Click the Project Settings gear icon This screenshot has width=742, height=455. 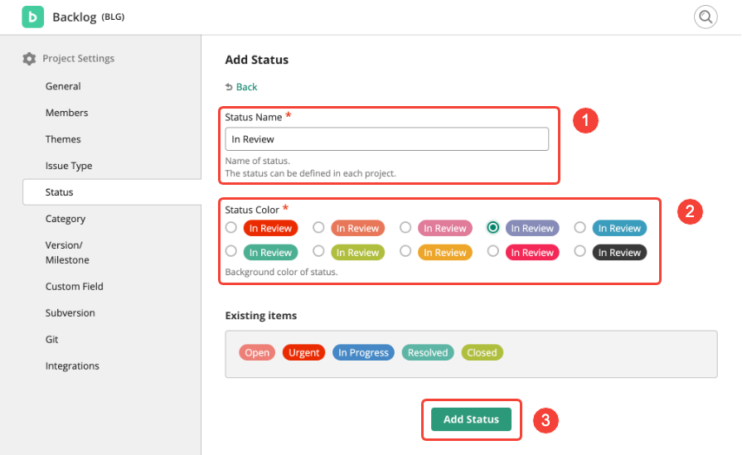click(x=29, y=59)
